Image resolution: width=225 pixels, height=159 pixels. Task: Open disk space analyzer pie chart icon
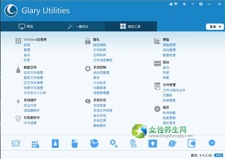click(94, 144)
